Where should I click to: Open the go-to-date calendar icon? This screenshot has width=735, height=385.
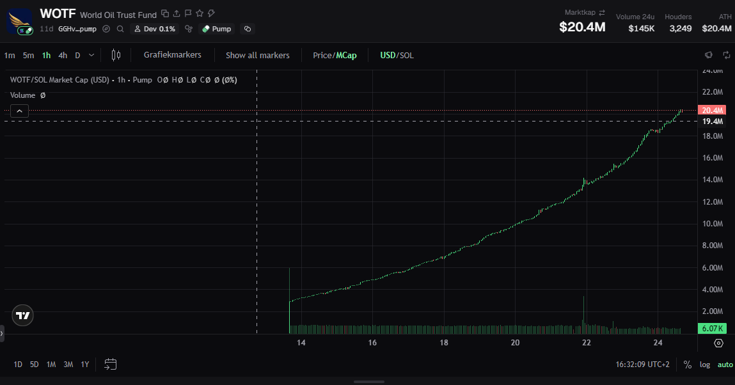click(110, 364)
